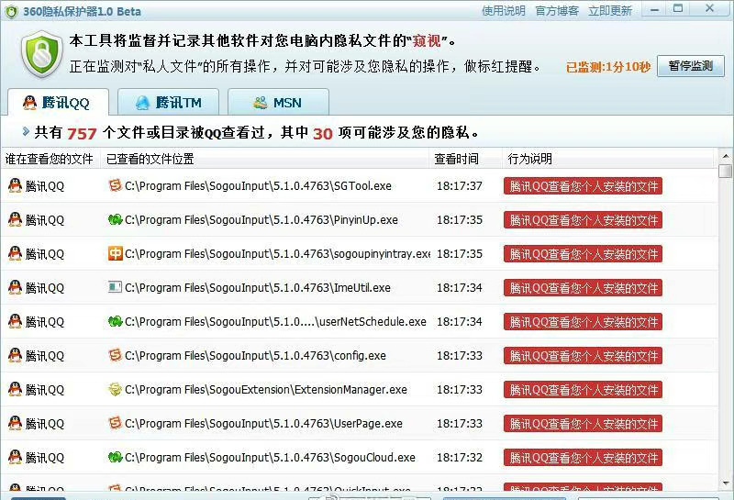Open the 使用说明 link
This screenshot has width=734, height=500.
tap(503, 10)
